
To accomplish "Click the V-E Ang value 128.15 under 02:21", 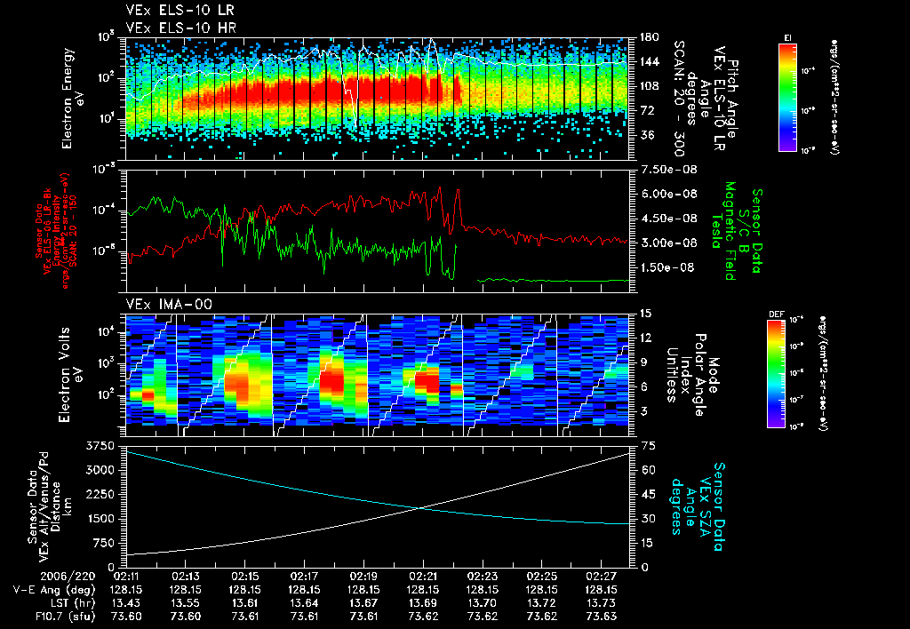I will click(423, 590).
